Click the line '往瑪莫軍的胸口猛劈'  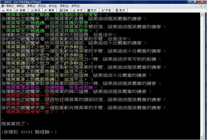(x=76, y=92)
